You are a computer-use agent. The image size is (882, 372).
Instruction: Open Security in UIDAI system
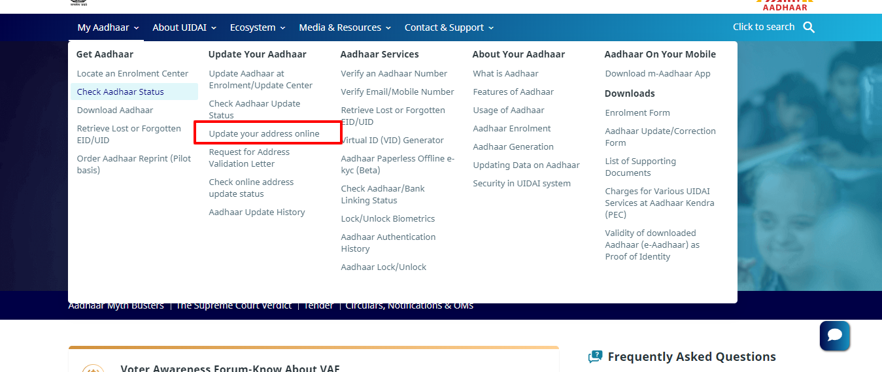[522, 184]
